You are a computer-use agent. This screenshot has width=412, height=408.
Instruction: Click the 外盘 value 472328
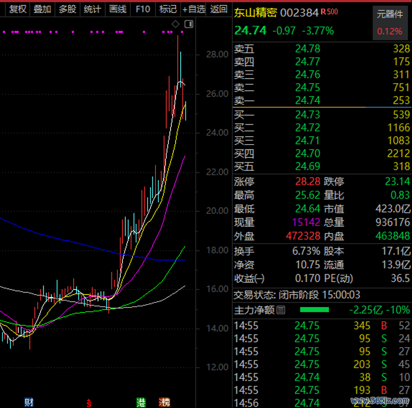[x=303, y=236]
